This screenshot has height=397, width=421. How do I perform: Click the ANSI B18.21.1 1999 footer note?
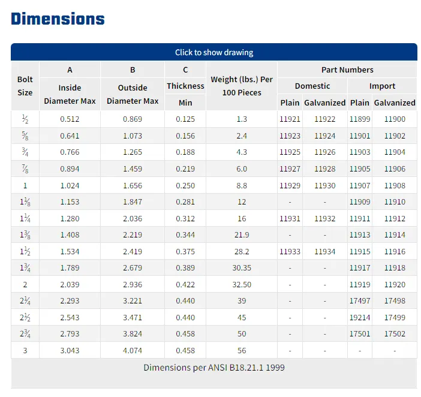[x=214, y=367]
